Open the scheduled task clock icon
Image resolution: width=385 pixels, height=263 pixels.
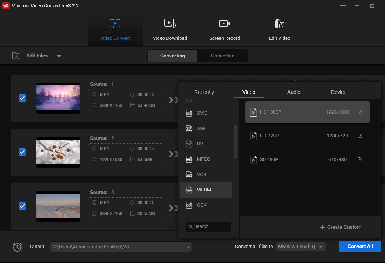tap(17, 247)
